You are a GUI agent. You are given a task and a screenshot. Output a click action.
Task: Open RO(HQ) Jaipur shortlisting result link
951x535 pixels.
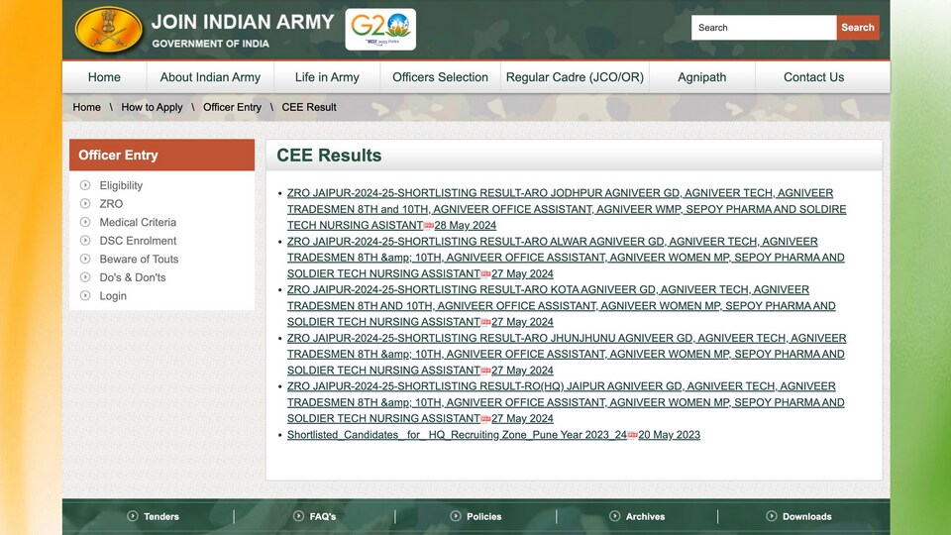tap(566, 402)
